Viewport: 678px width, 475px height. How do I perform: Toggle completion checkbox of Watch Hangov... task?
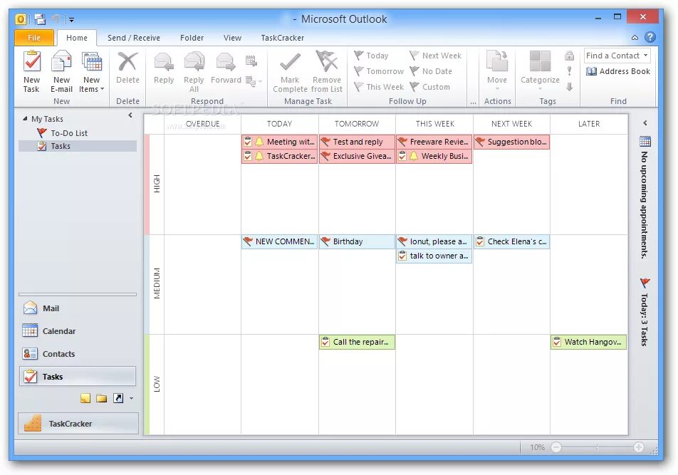click(x=557, y=342)
